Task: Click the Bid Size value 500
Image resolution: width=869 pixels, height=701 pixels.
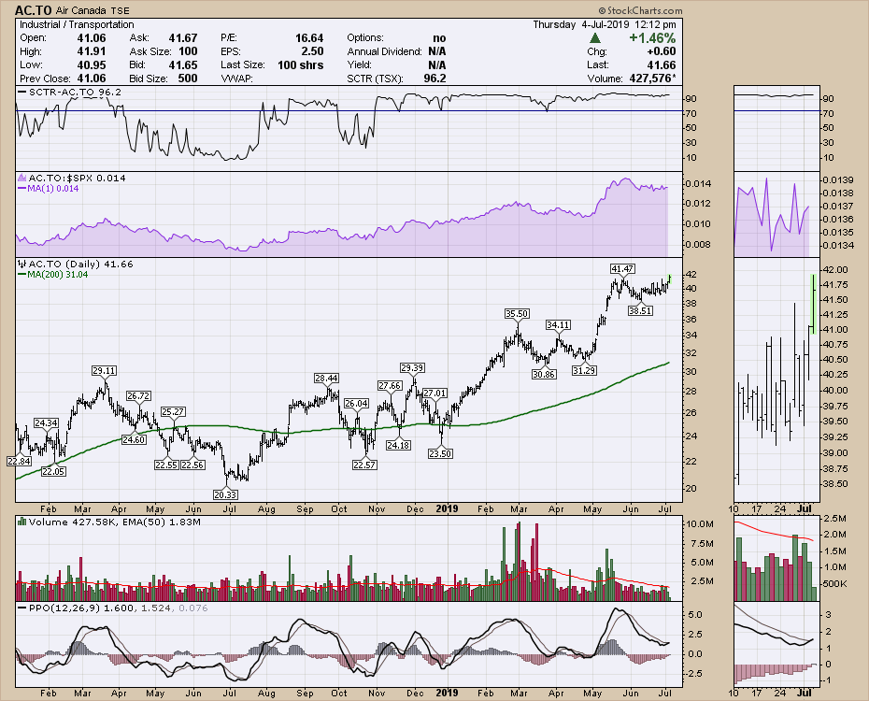Action: [188, 79]
